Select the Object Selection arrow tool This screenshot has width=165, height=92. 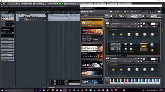point(65,4)
